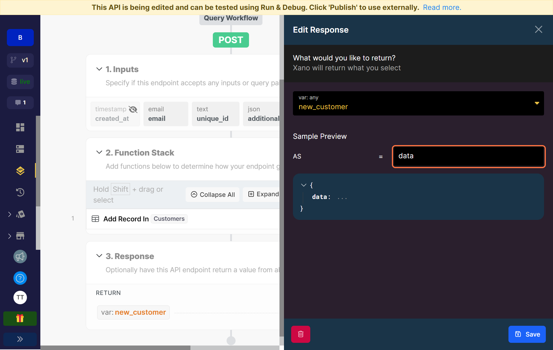Image resolution: width=553 pixels, height=350 pixels.
Task: Open the request history icon
Action: pos(20,192)
